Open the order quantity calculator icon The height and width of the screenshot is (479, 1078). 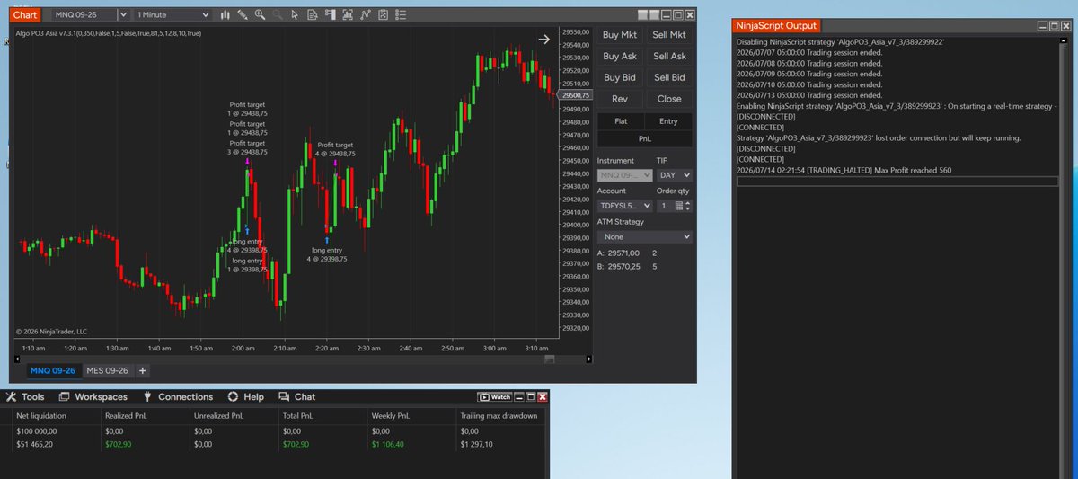pos(679,206)
